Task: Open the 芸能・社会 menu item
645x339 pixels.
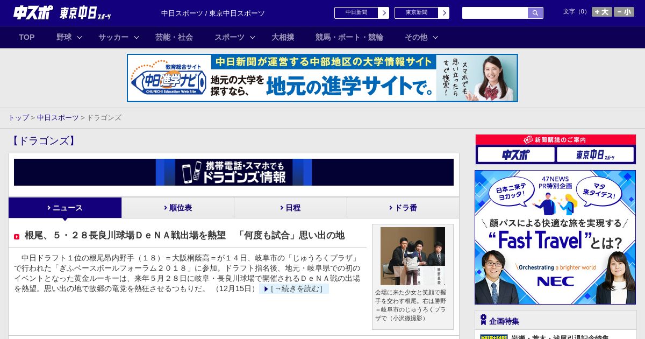Action: coord(174,37)
